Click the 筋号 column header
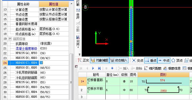The width and height of the screenshot is (192, 100). 96,75
